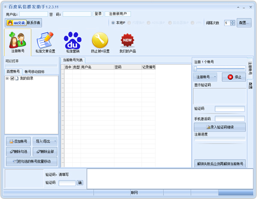The image size is (257, 199).
Task: Click the window menu icon at title bar left
Action: (x=6, y=7)
